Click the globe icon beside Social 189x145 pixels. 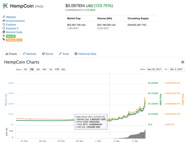43,54
